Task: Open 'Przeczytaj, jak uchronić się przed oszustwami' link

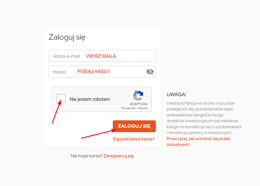Action: click(x=198, y=142)
